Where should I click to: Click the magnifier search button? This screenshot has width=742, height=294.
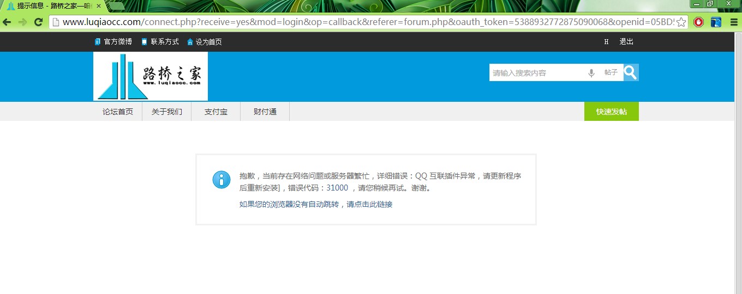[631, 72]
